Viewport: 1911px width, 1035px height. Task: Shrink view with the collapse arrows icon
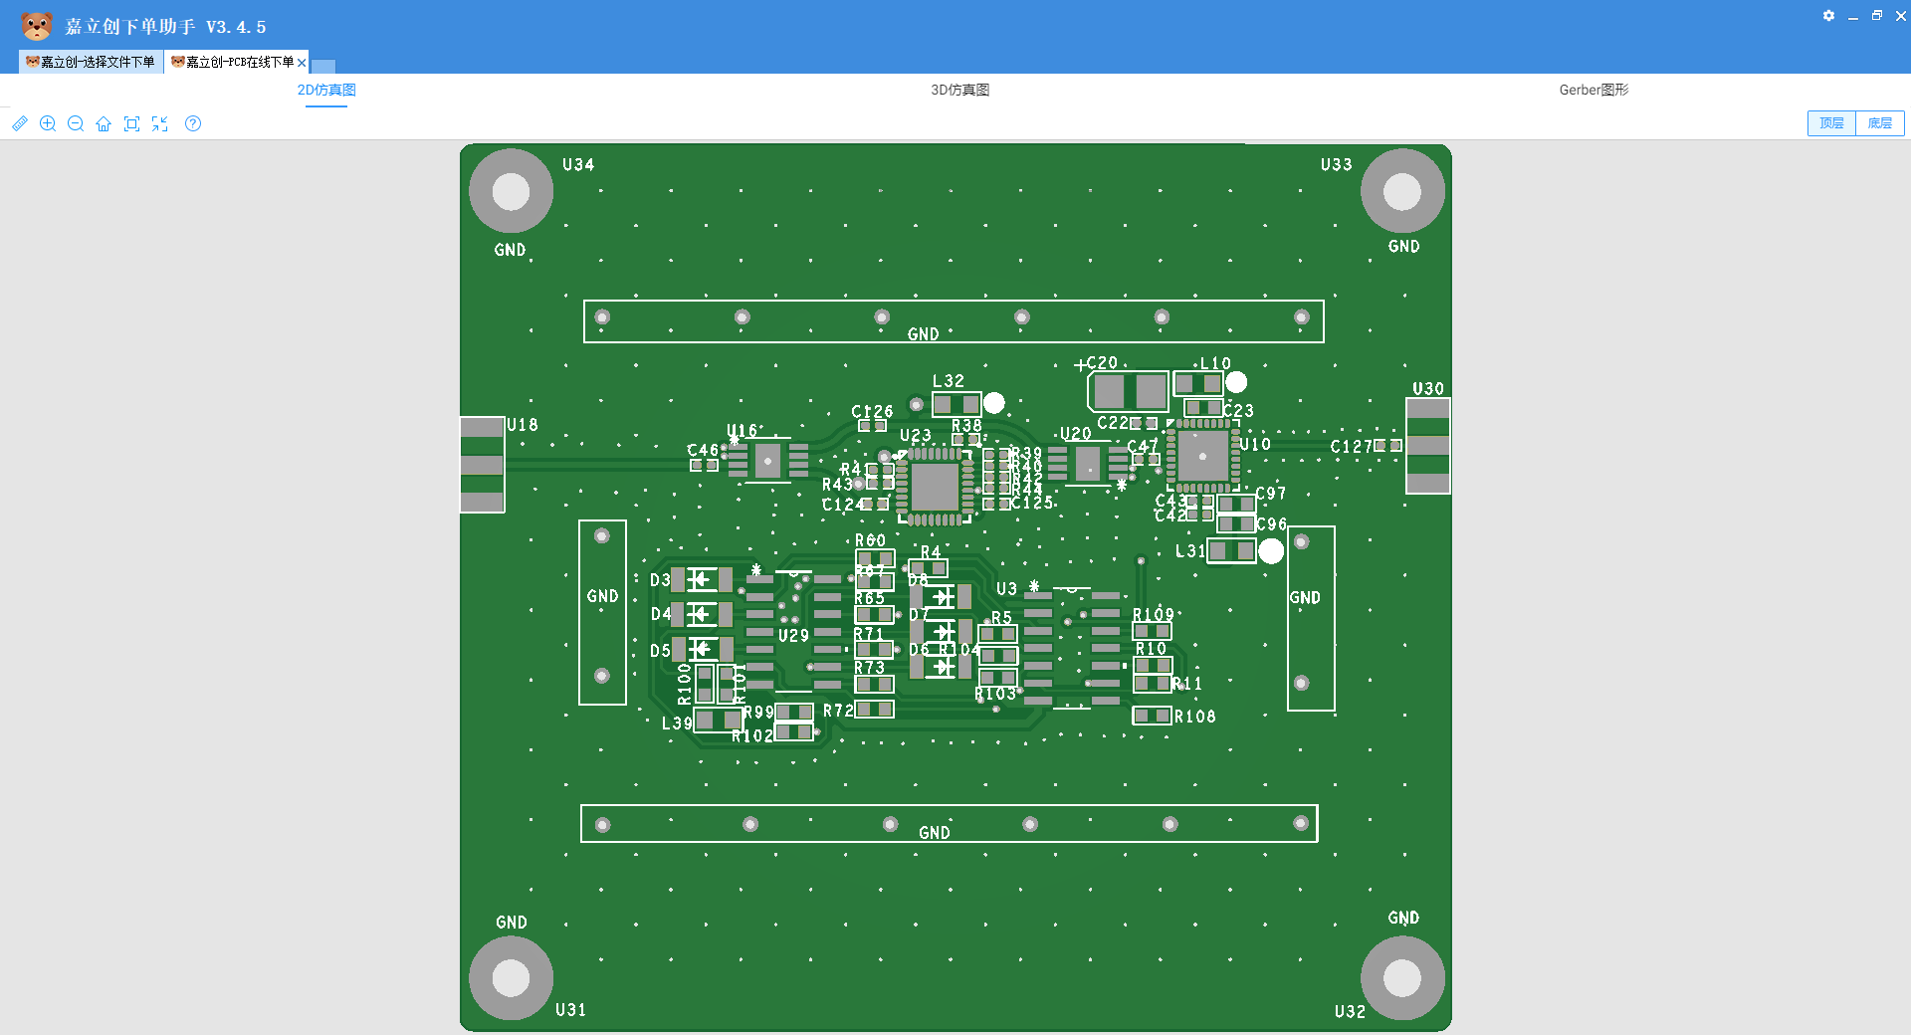point(160,123)
